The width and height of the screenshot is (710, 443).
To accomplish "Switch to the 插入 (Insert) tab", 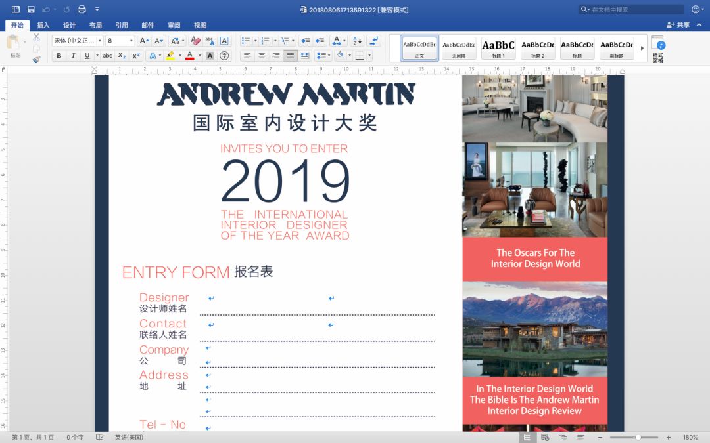I will (43, 26).
